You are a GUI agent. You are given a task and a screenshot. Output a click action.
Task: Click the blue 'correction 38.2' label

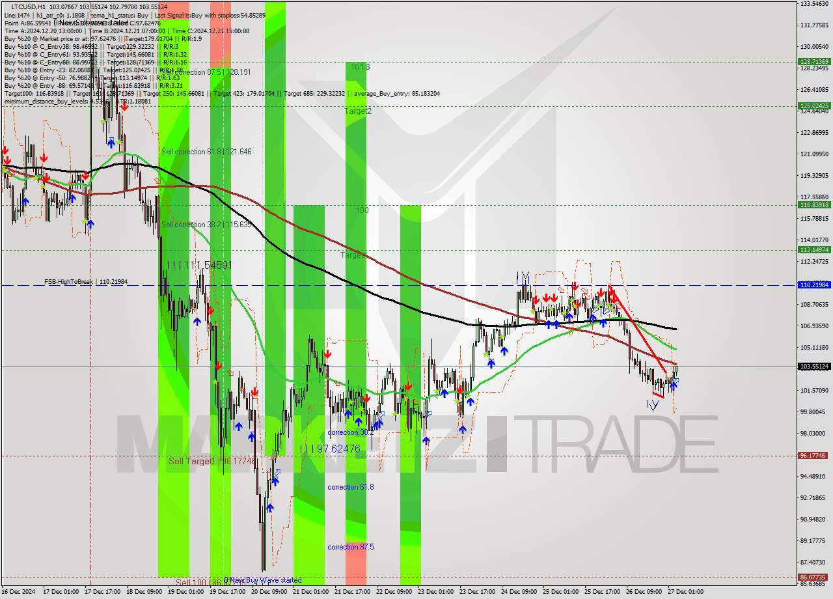351,432
